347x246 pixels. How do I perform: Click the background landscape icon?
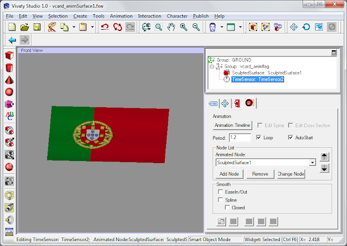click(9, 232)
